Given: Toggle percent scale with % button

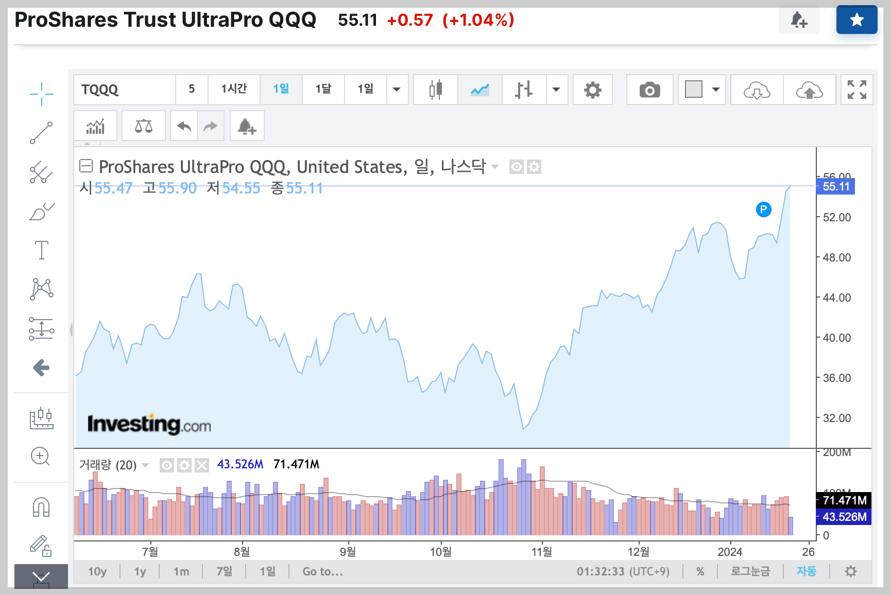Looking at the screenshot, I should point(700,571).
